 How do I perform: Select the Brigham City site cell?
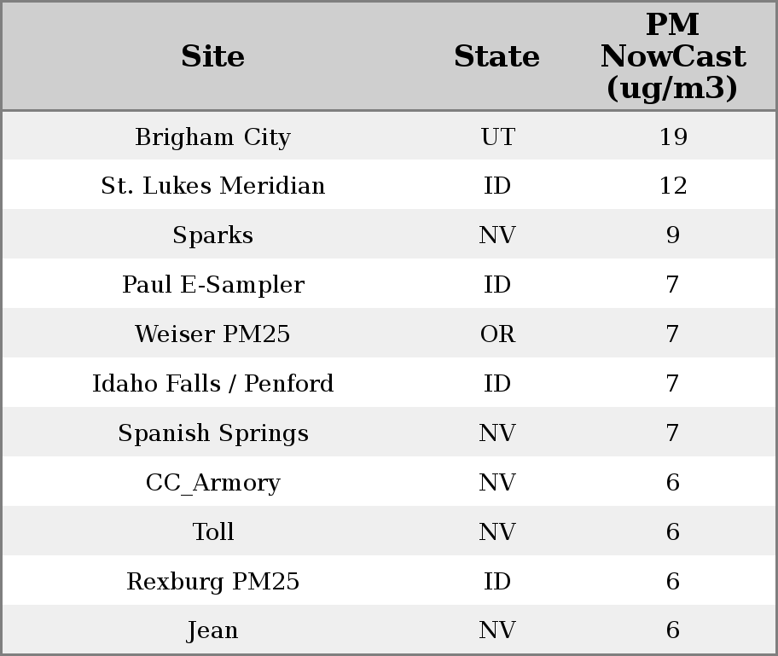[212, 137]
